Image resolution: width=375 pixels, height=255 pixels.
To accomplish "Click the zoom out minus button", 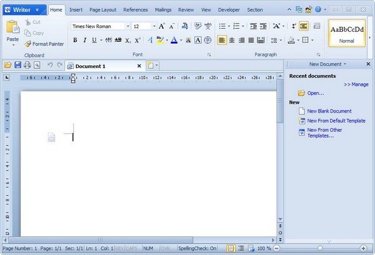I will [276, 248].
